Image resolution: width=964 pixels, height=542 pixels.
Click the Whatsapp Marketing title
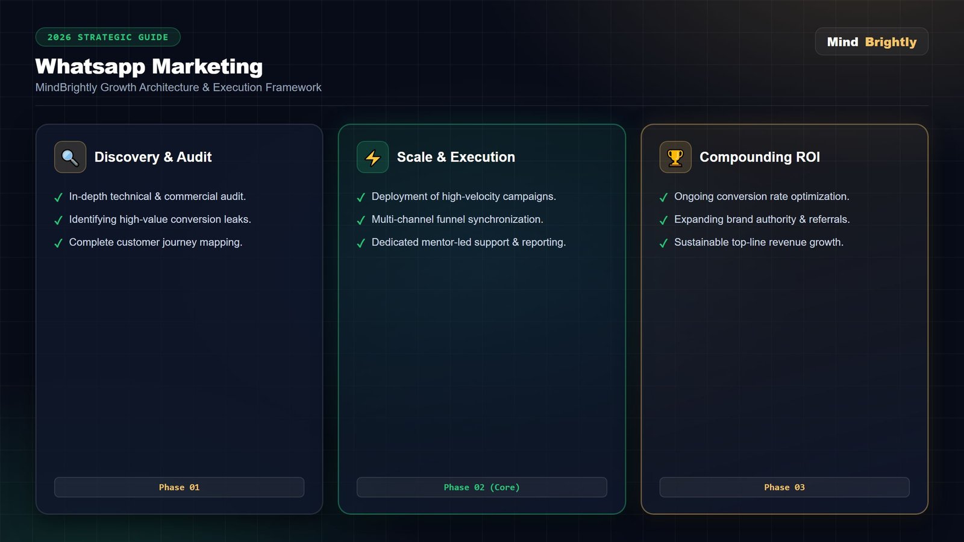point(149,66)
